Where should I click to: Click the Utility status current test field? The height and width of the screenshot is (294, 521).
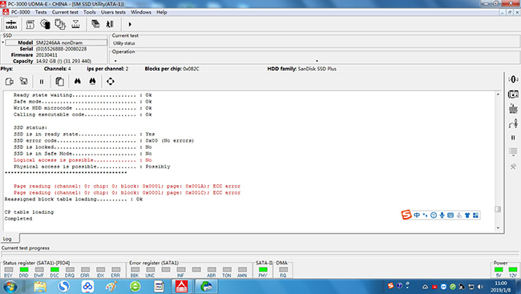point(315,43)
